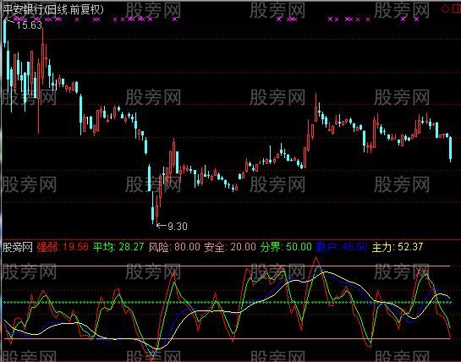Select the 15.63 high price label
The image size is (461, 362).
pyautogui.click(x=29, y=25)
